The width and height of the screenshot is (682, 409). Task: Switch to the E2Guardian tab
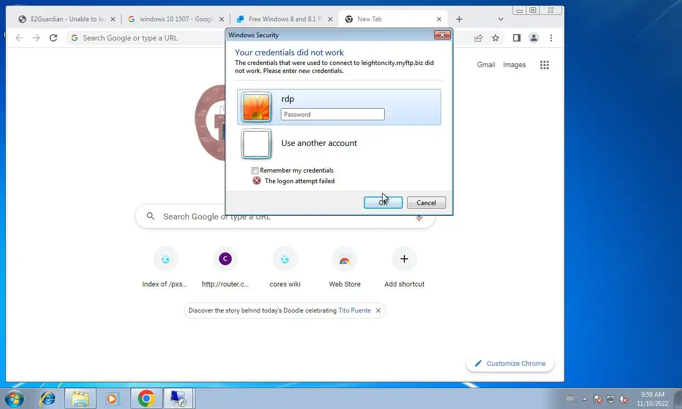point(66,19)
